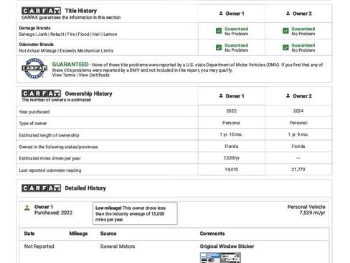Click the '7,539/yr' estimated miles value

pos(232,158)
